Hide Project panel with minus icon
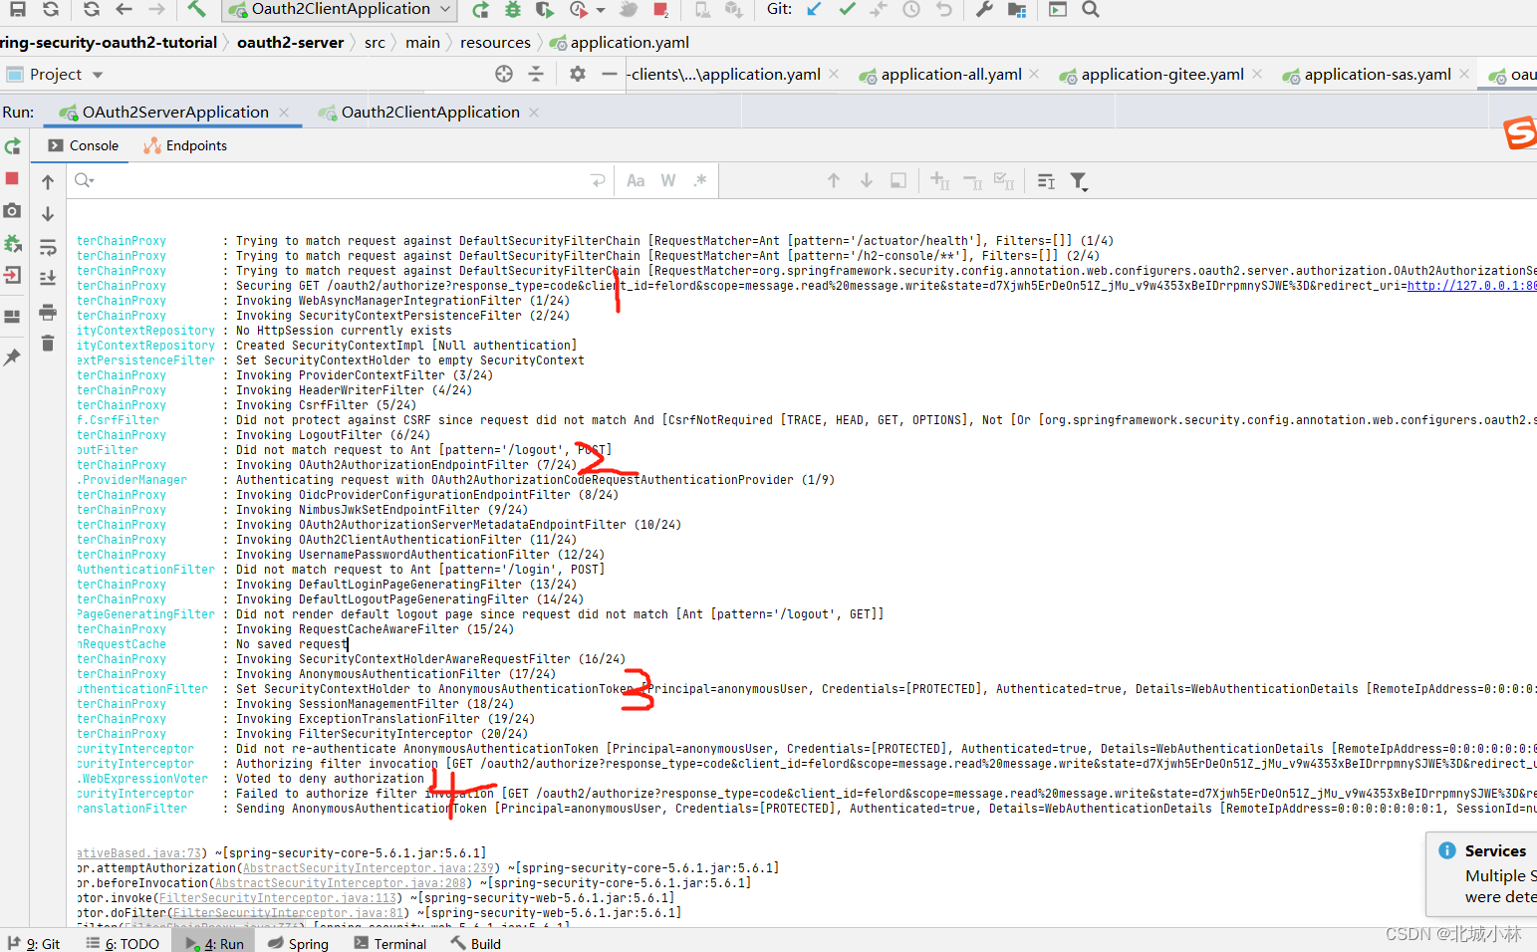Viewport: 1537px width, 952px height. [610, 74]
